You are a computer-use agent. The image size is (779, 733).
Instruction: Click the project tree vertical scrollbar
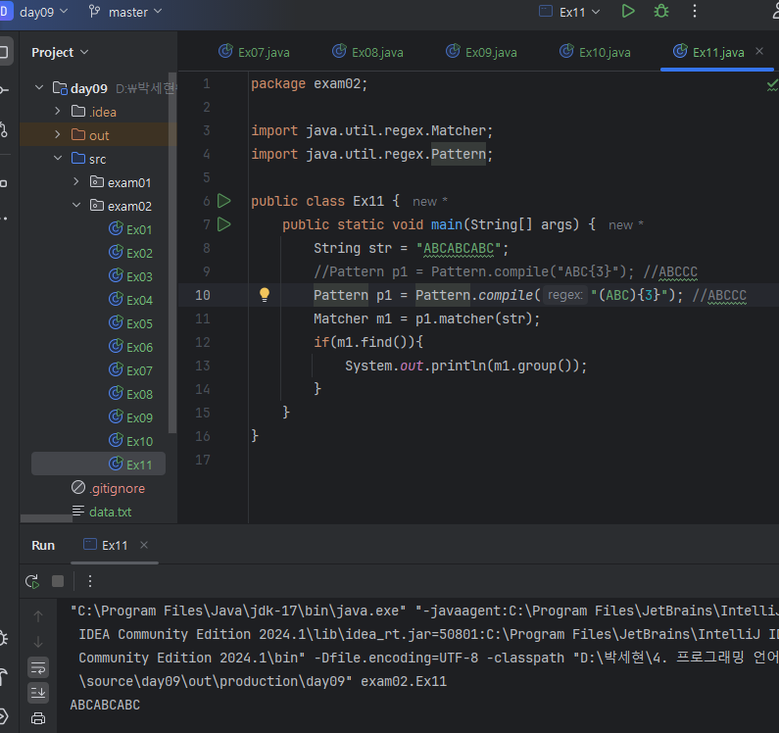[x=172, y=254]
